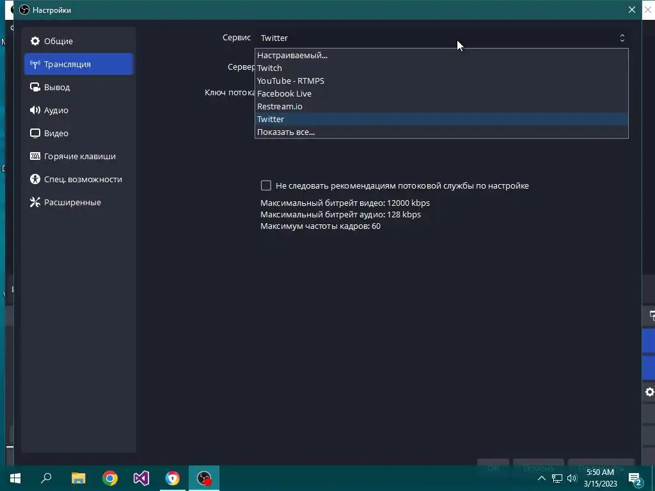Switch to the Аудио settings tab
Image resolution: width=655 pixels, height=491 pixels.
point(79,110)
